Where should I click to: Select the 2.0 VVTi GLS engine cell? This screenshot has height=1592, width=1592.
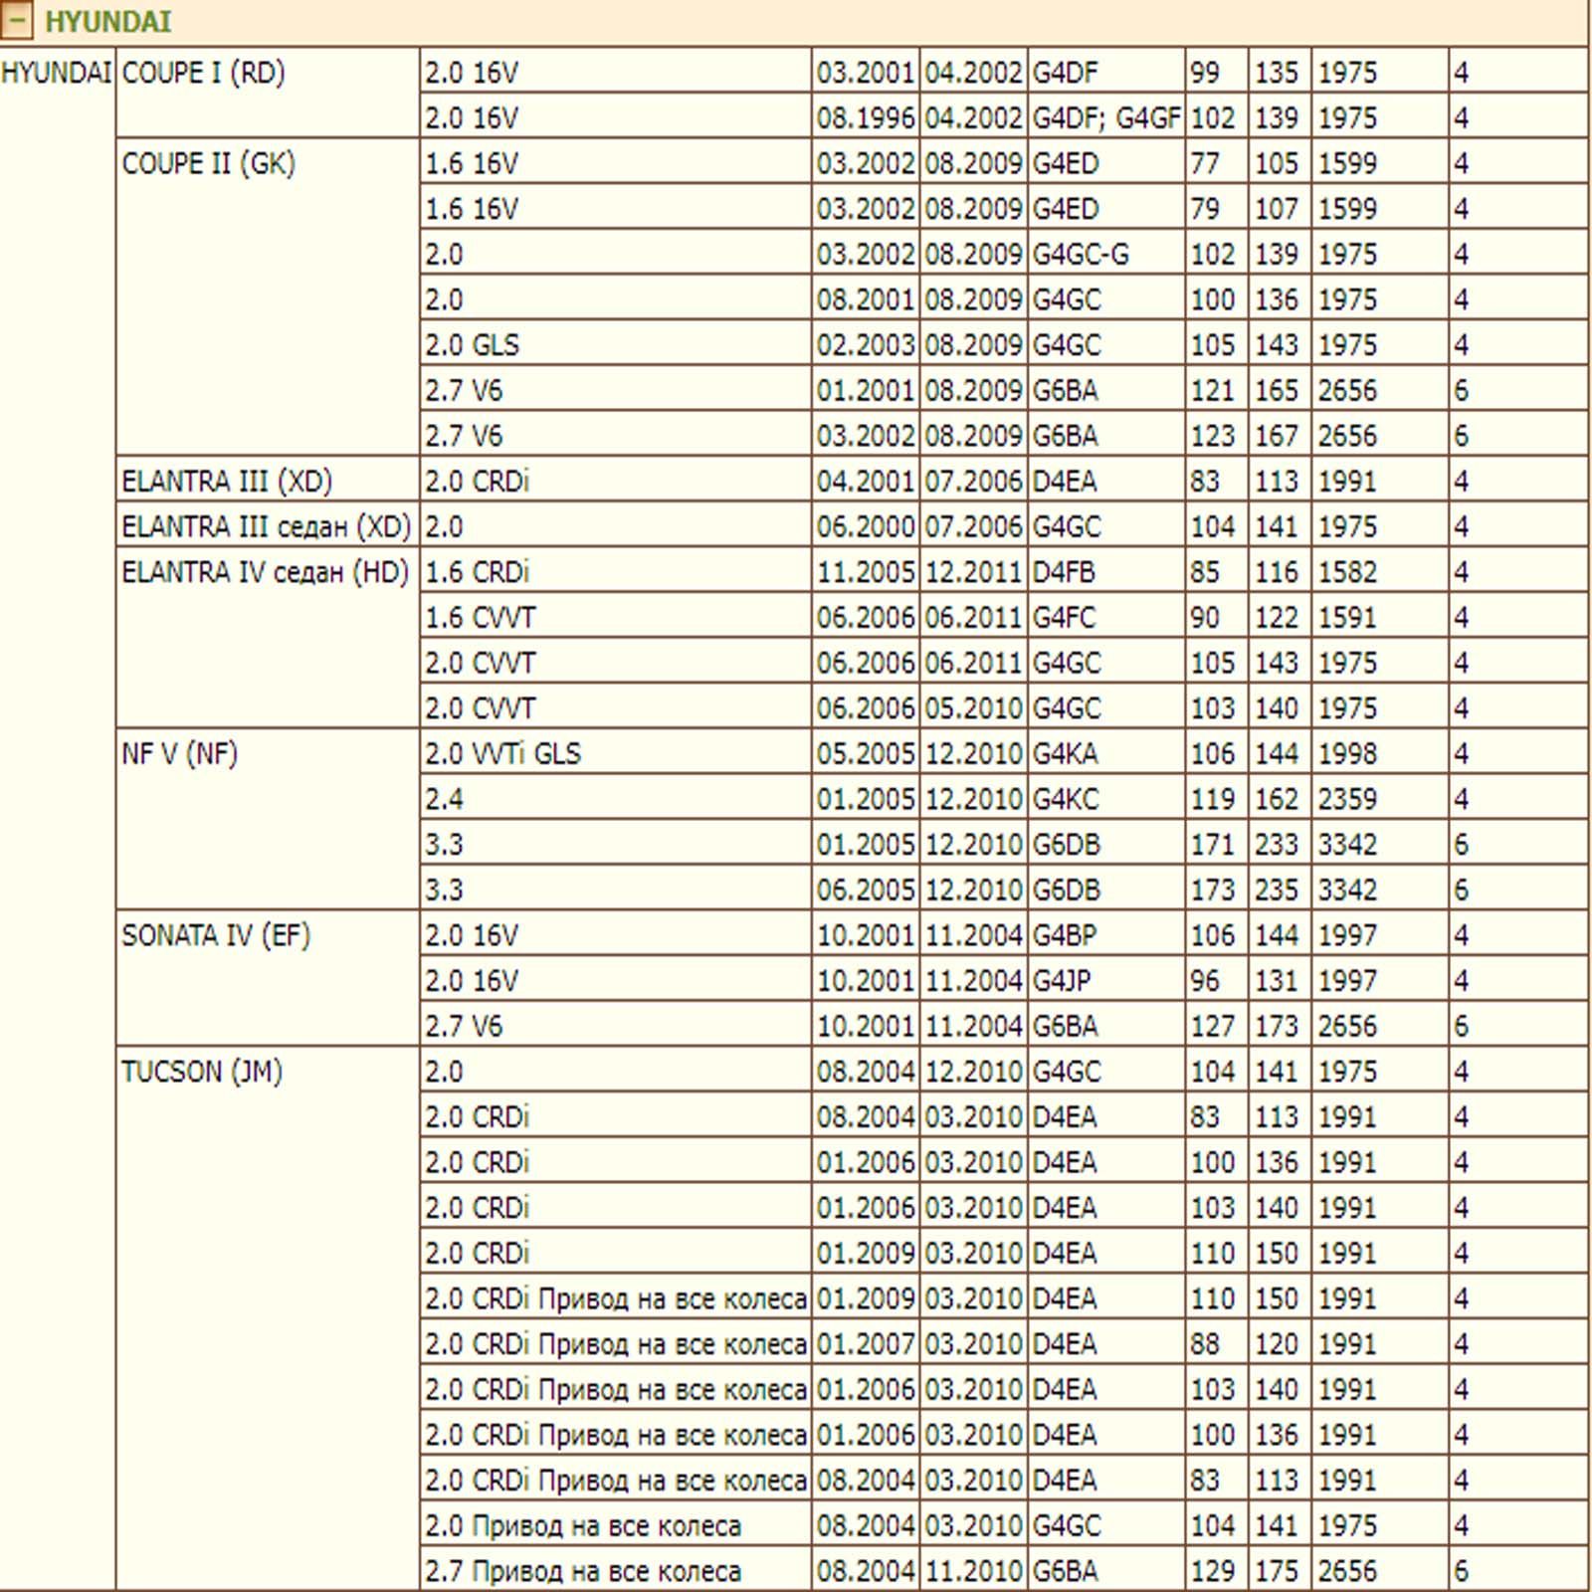coord(502,754)
